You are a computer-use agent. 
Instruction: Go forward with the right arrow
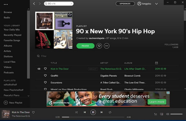click(40, 4)
